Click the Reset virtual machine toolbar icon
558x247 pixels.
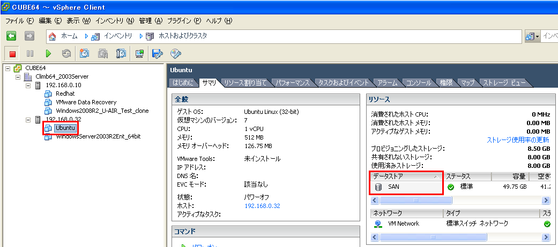click(x=66, y=53)
